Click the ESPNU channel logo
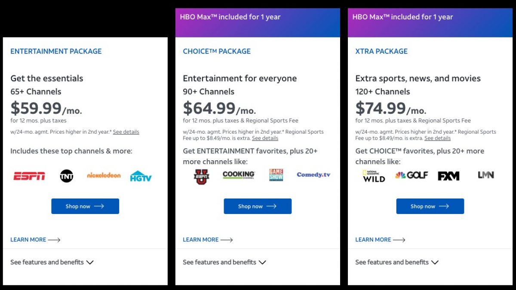516x290 pixels. (201, 176)
